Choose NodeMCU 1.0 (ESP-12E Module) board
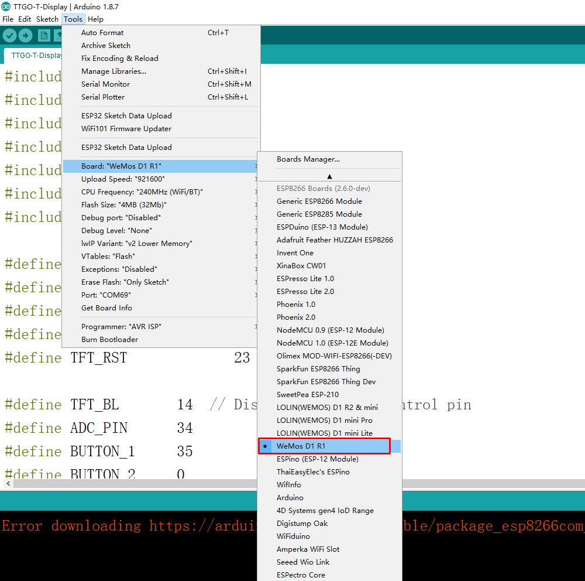 pyautogui.click(x=332, y=343)
